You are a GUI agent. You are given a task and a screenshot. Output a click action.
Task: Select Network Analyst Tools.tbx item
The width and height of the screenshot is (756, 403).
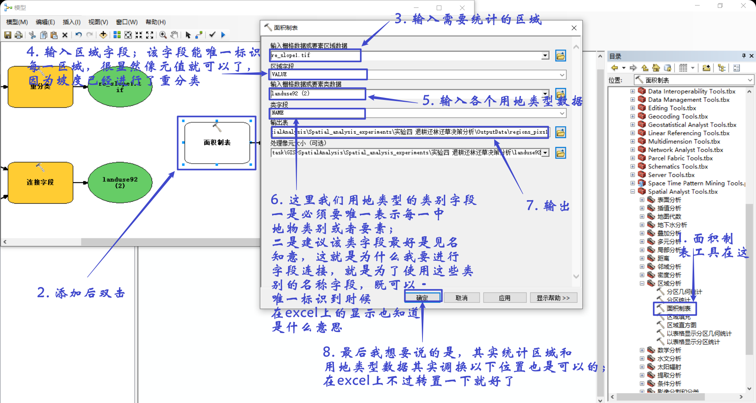pos(685,149)
